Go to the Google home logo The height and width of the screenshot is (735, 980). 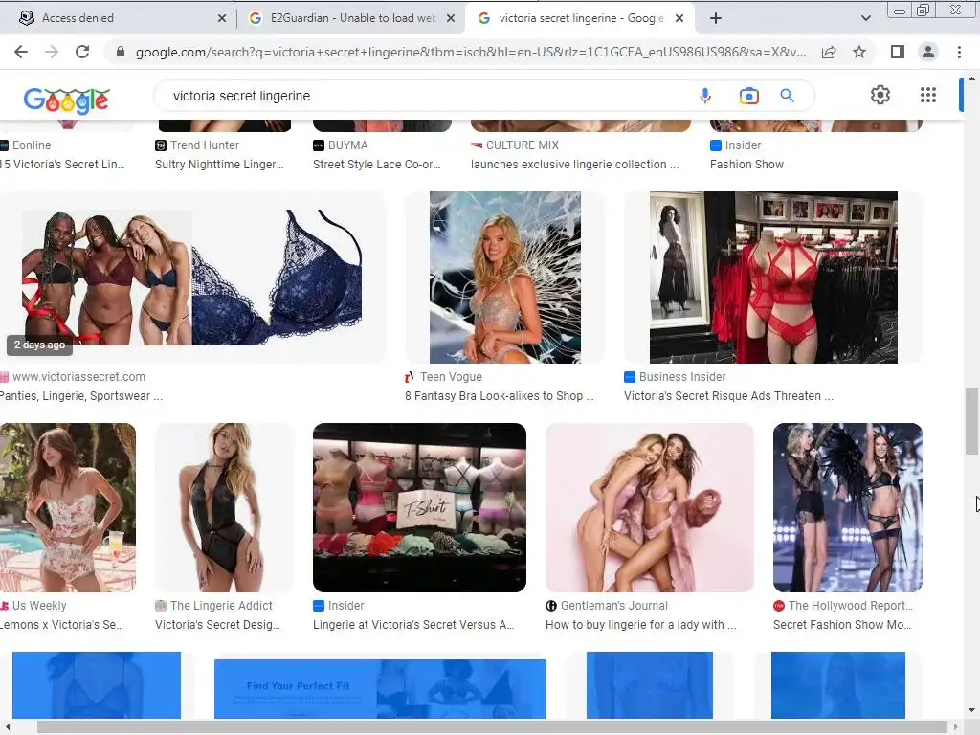point(66,99)
